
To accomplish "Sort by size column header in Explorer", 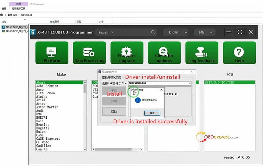I will (101, 21).
